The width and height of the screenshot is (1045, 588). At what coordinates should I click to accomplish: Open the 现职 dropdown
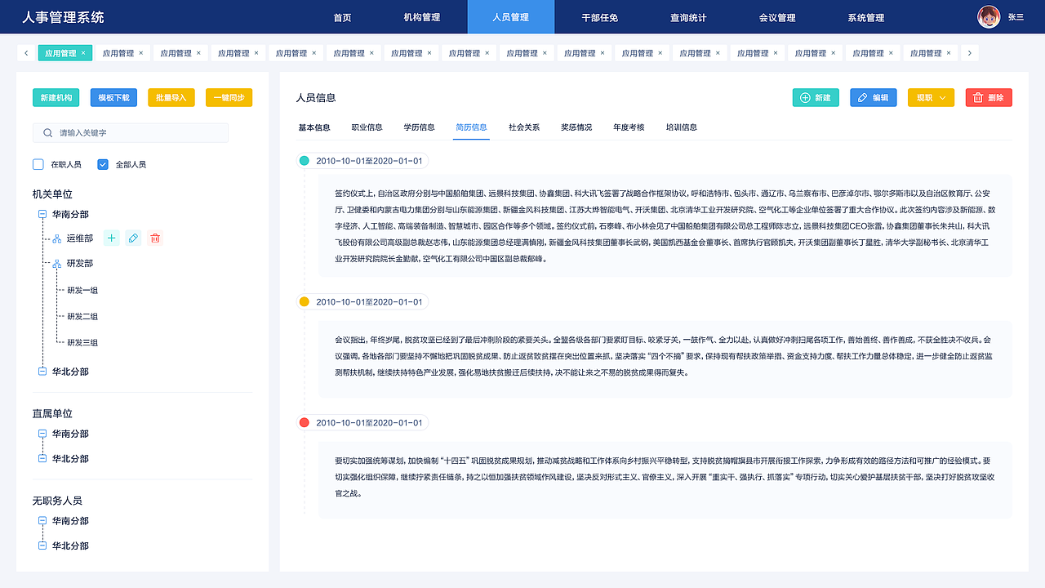[931, 96]
